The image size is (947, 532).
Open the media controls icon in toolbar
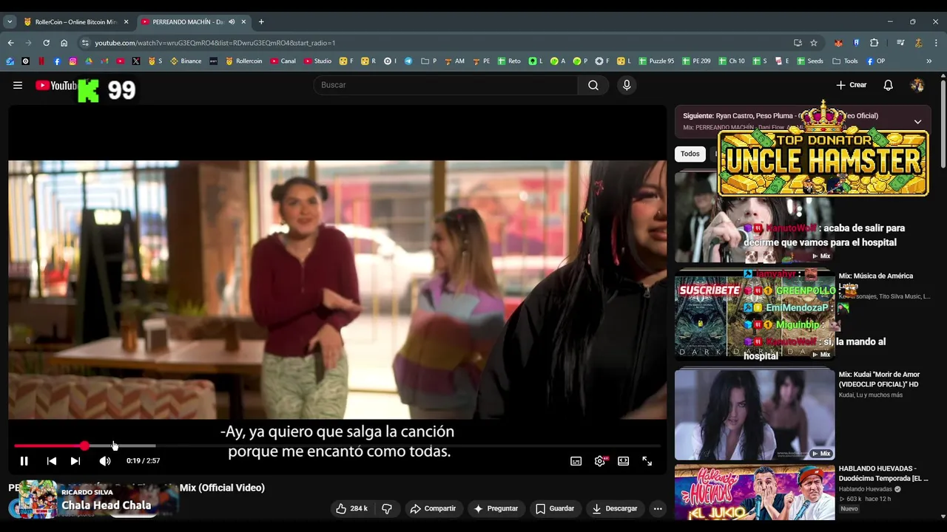(900, 43)
